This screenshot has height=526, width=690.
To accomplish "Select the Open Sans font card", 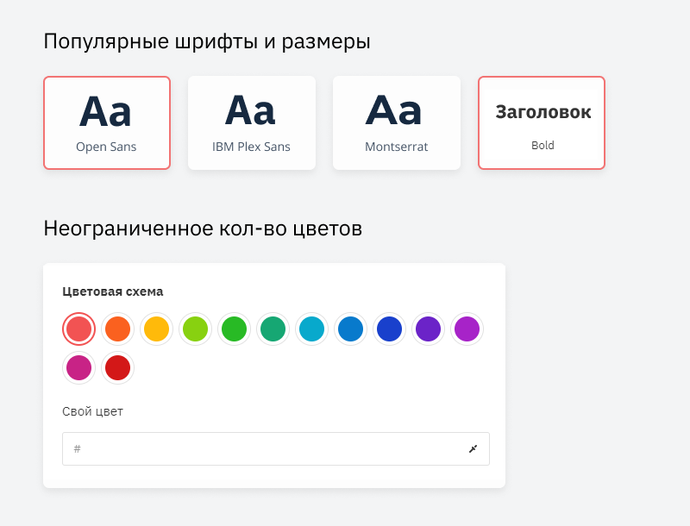I will [107, 122].
